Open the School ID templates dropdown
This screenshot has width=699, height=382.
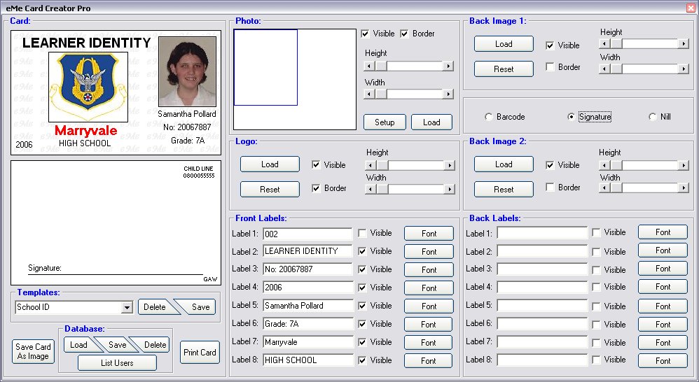point(127,307)
